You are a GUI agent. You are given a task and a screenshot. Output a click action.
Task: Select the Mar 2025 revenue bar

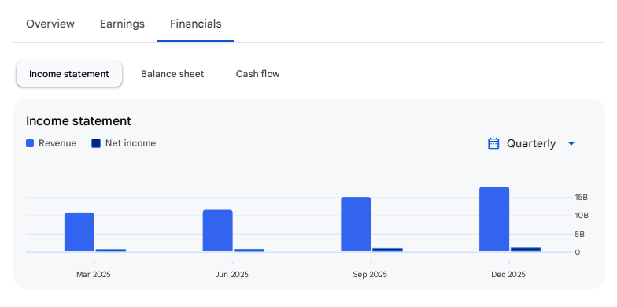coord(79,231)
